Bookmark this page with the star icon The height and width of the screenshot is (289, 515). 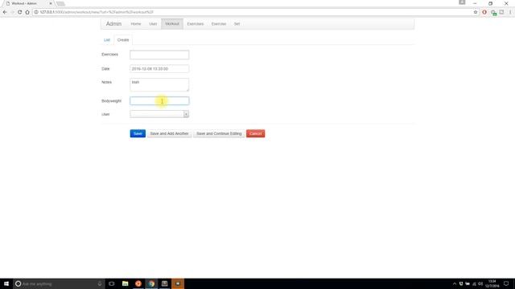click(x=476, y=12)
